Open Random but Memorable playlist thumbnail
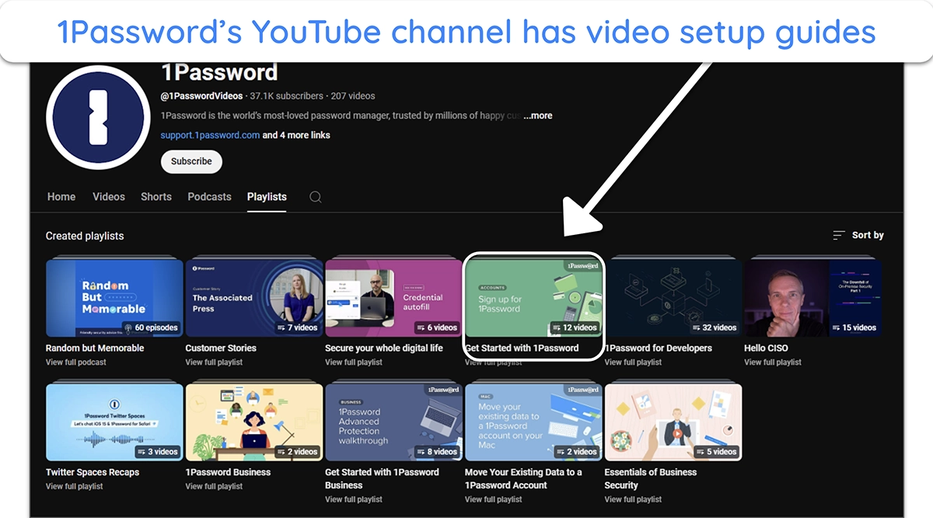 point(114,298)
